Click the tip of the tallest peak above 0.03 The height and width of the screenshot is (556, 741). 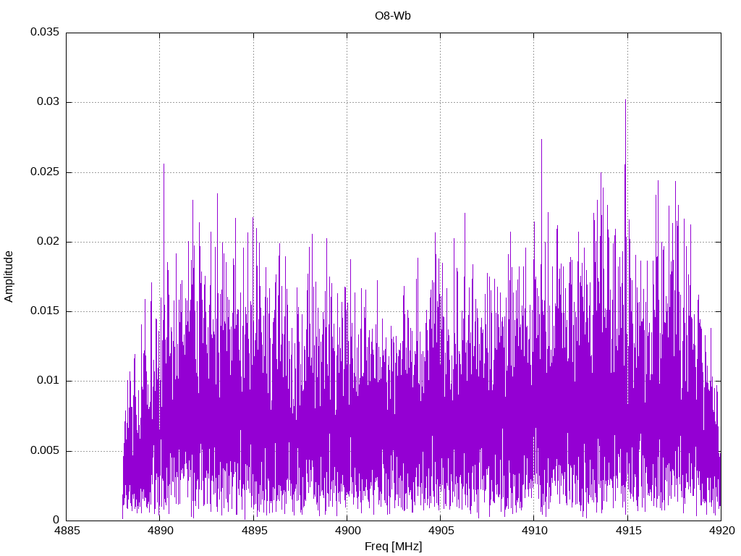625,100
